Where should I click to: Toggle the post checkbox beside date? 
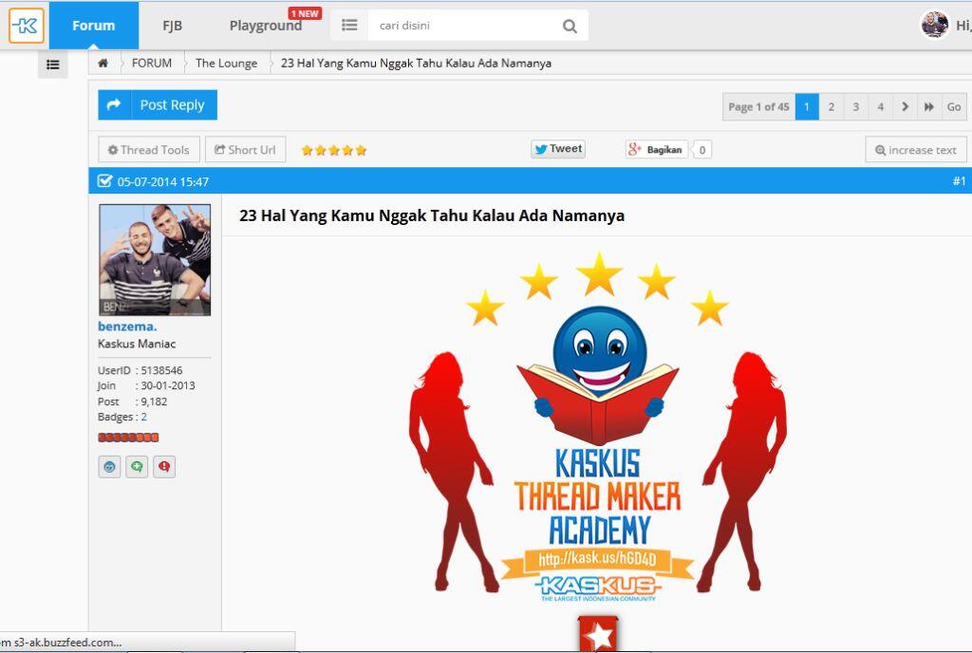[104, 181]
